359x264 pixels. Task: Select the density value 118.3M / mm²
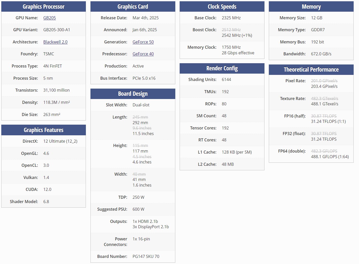[x=57, y=102]
